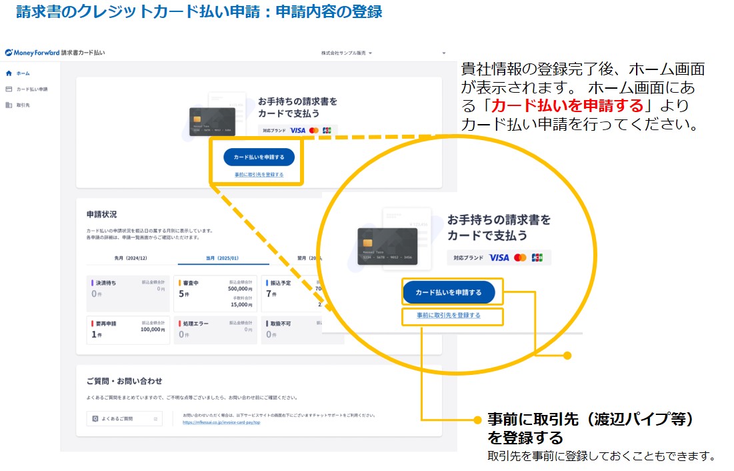Expand the user menu arrow at top right
The width and height of the screenshot is (734, 471).
point(444,53)
